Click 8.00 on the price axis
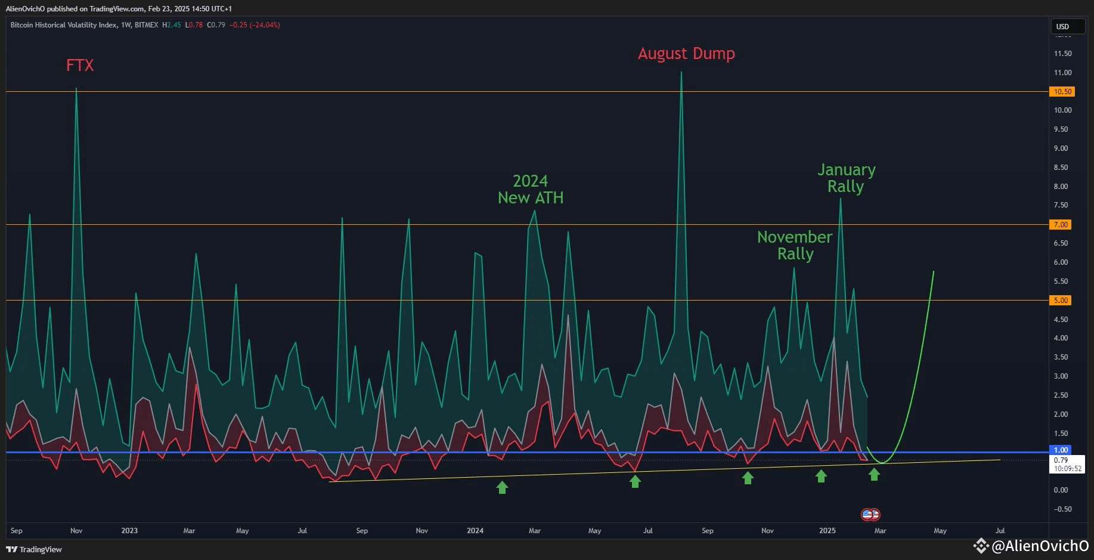The width and height of the screenshot is (1094, 560). (x=1061, y=187)
